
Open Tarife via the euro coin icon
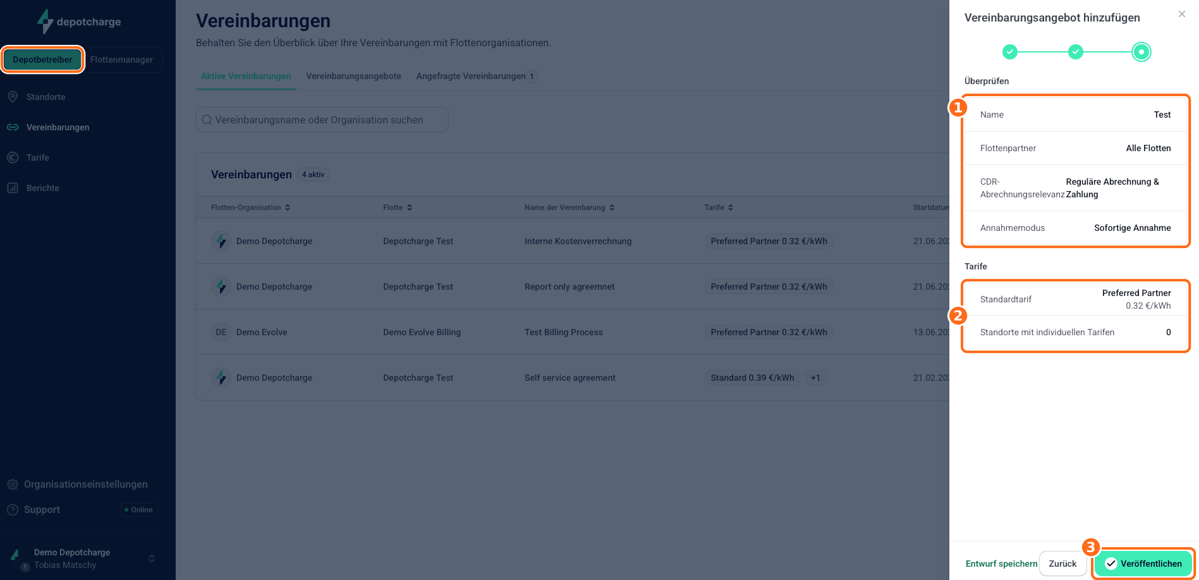pyautogui.click(x=13, y=157)
